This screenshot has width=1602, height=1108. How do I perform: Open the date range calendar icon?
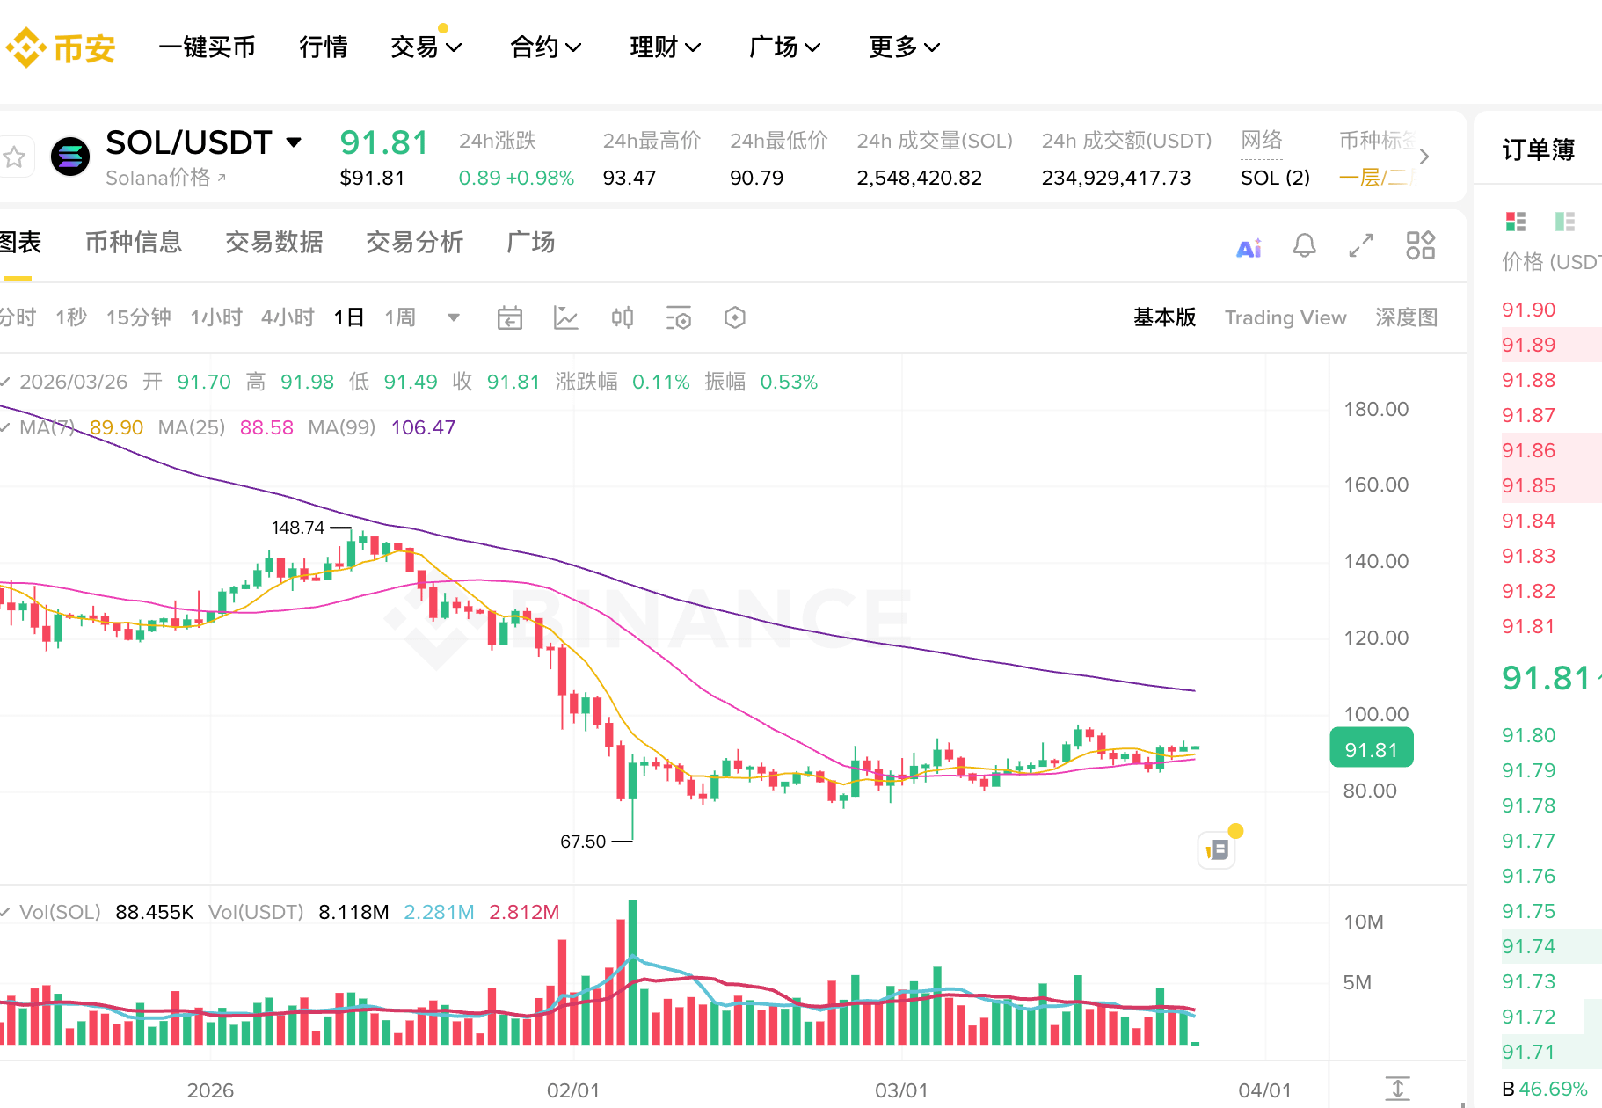pyautogui.click(x=510, y=317)
